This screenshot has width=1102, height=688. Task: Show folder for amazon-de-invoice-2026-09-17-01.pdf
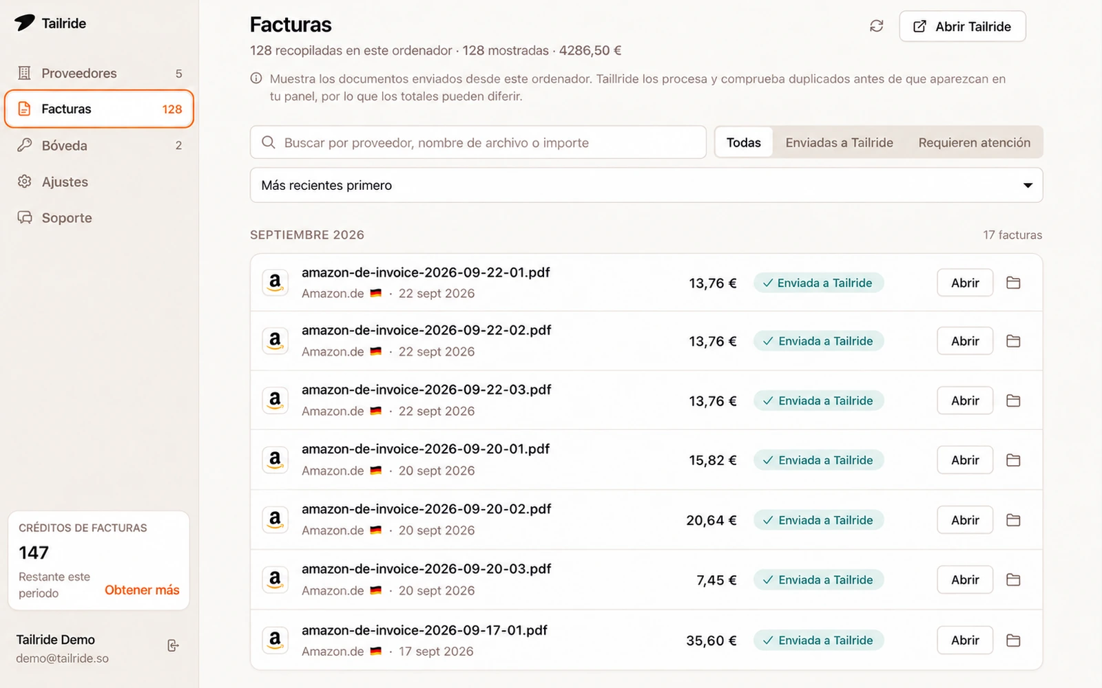click(x=1013, y=641)
